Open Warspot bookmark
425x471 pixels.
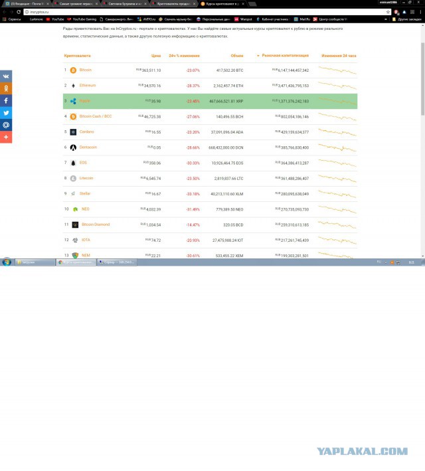243,19
